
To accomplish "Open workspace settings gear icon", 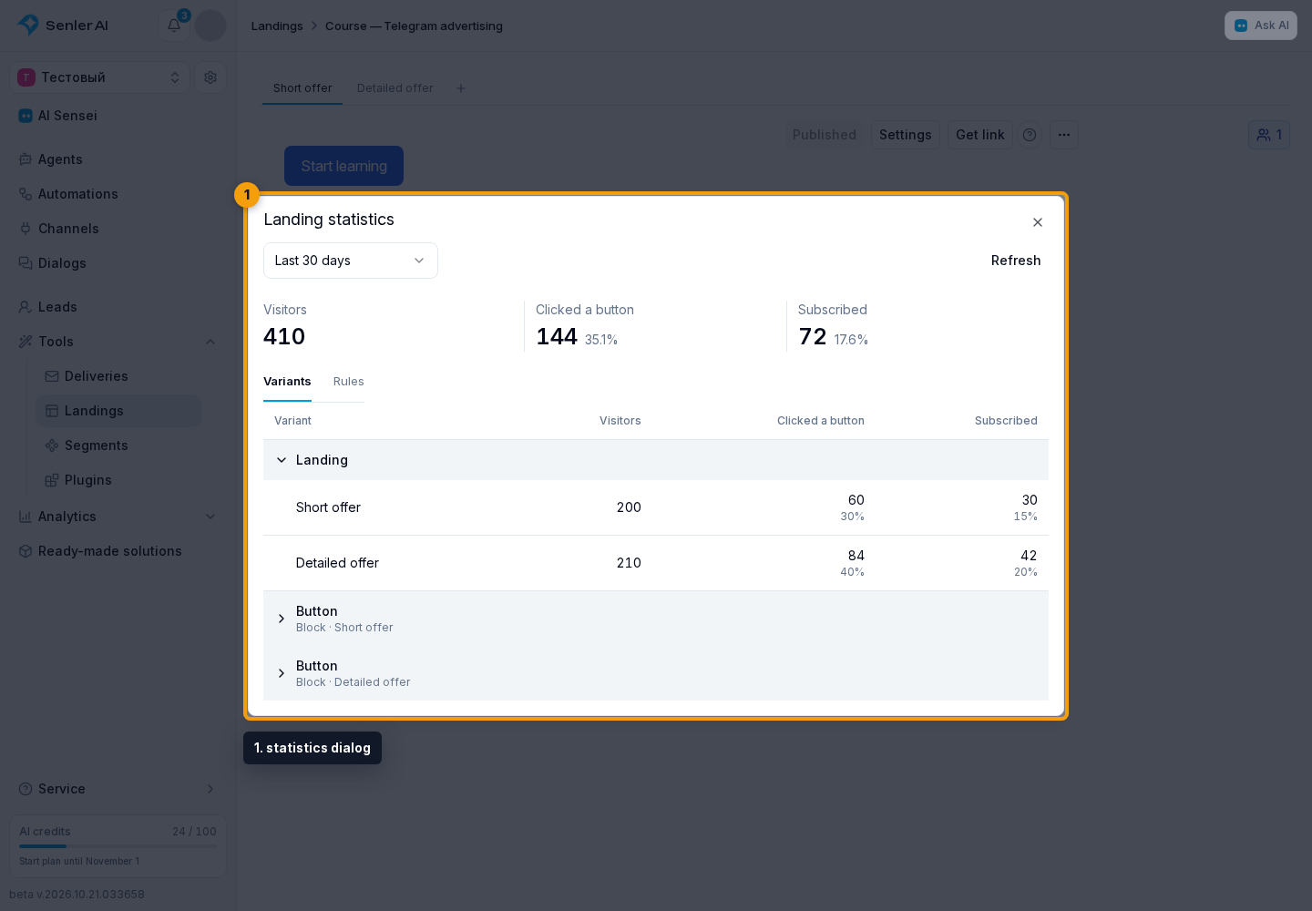I will pos(210,77).
